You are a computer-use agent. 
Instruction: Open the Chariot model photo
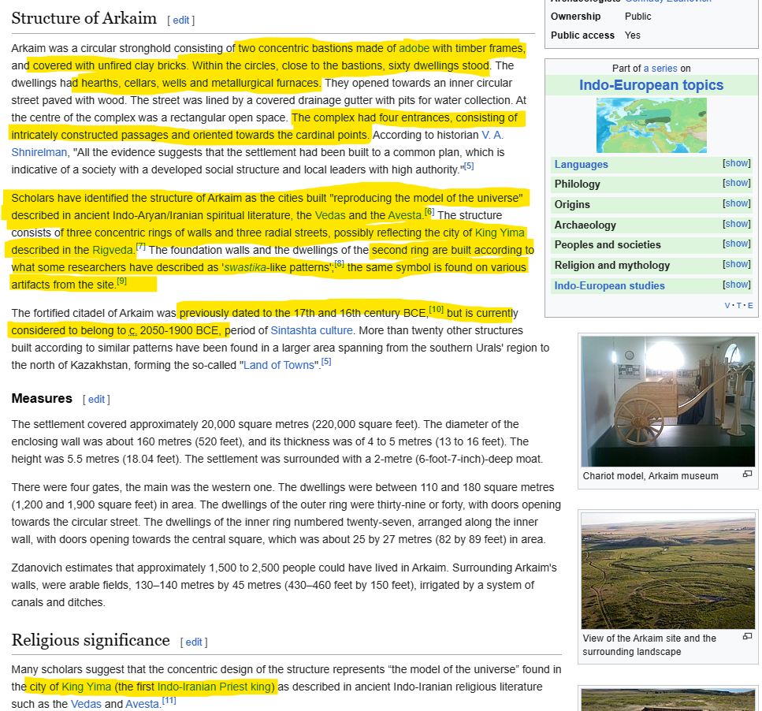[667, 401]
